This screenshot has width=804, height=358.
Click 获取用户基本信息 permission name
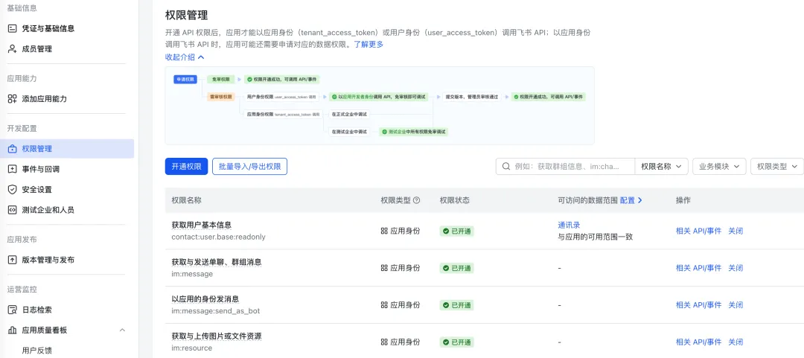pos(202,226)
